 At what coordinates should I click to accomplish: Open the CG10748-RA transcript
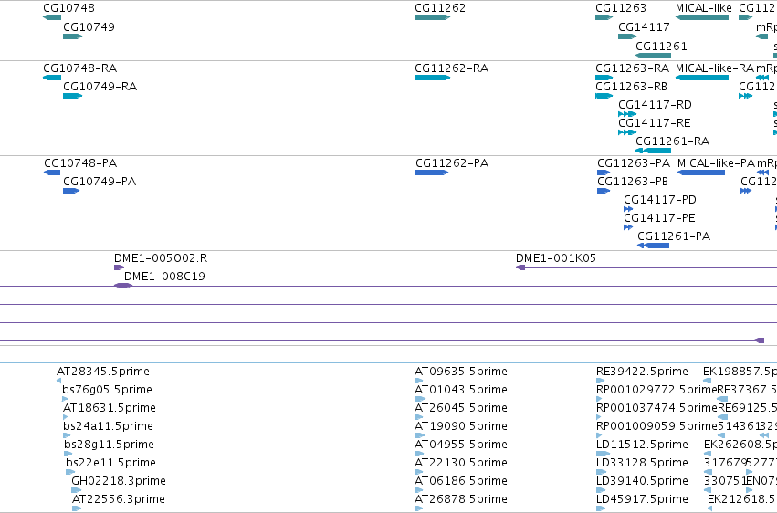tap(52, 78)
